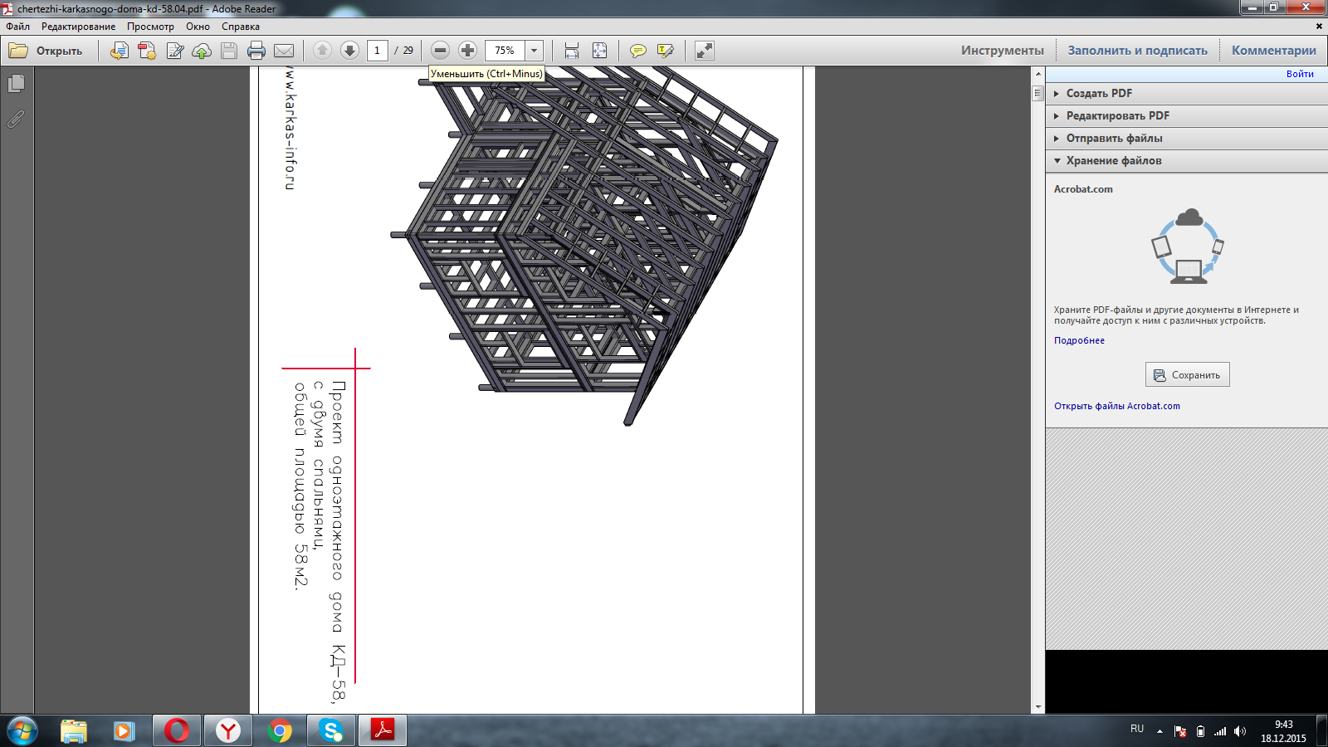The width and height of the screenshot is (1328, 747).
Task: Click the Открыть файлы Acrobat.com link
Action: coord(1116,407)
